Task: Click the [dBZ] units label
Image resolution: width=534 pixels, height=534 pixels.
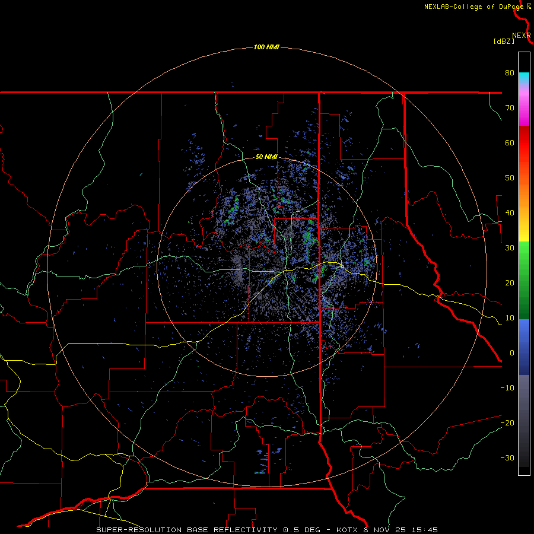Action: coord(504,42)
